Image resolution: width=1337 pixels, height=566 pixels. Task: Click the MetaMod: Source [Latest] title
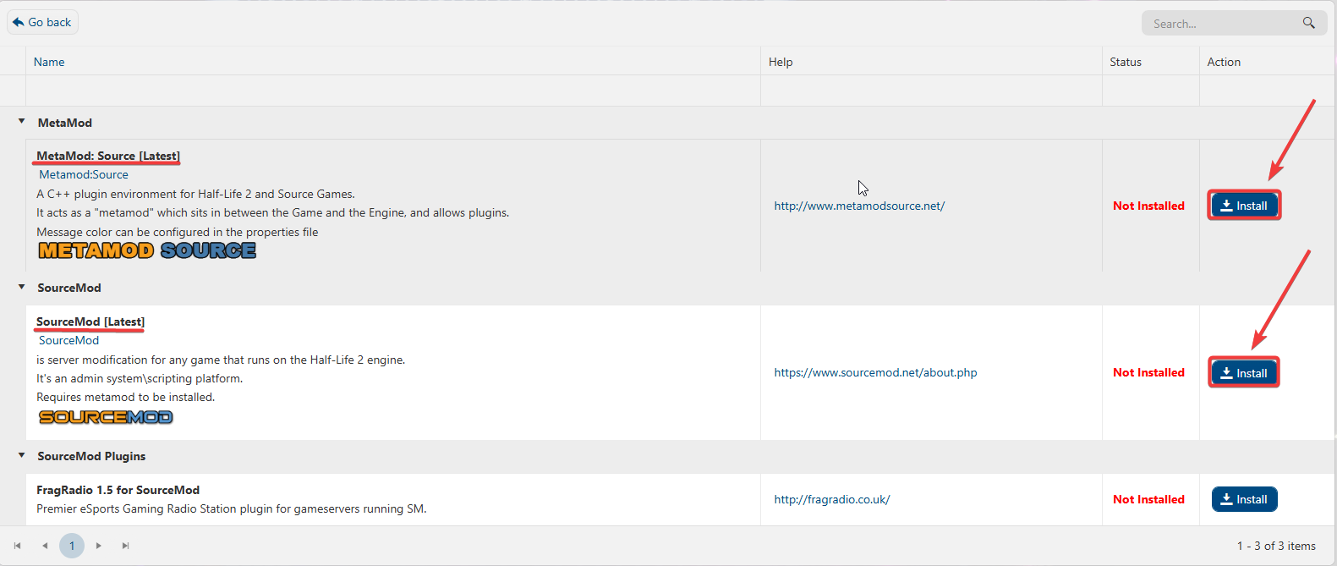108,156
